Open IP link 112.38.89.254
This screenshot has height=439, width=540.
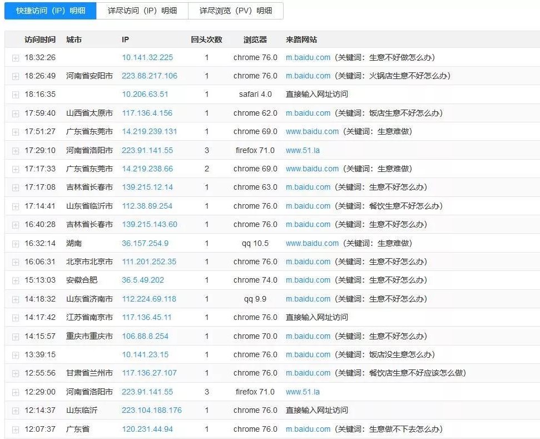point(147,206)
